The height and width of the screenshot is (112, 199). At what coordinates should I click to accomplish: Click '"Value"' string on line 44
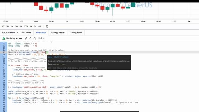(x=72, y=94)
